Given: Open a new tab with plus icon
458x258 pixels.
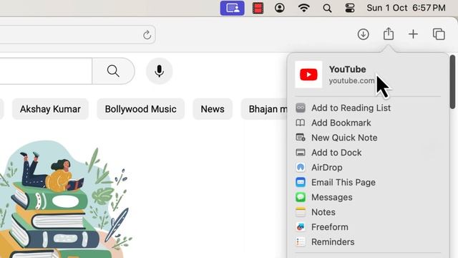Looking at the screenshot, I should pos(413,34).
